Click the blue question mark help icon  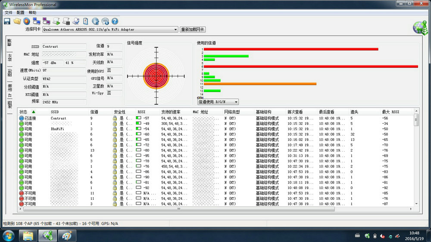pyautogui.click(x=115, y=21)
